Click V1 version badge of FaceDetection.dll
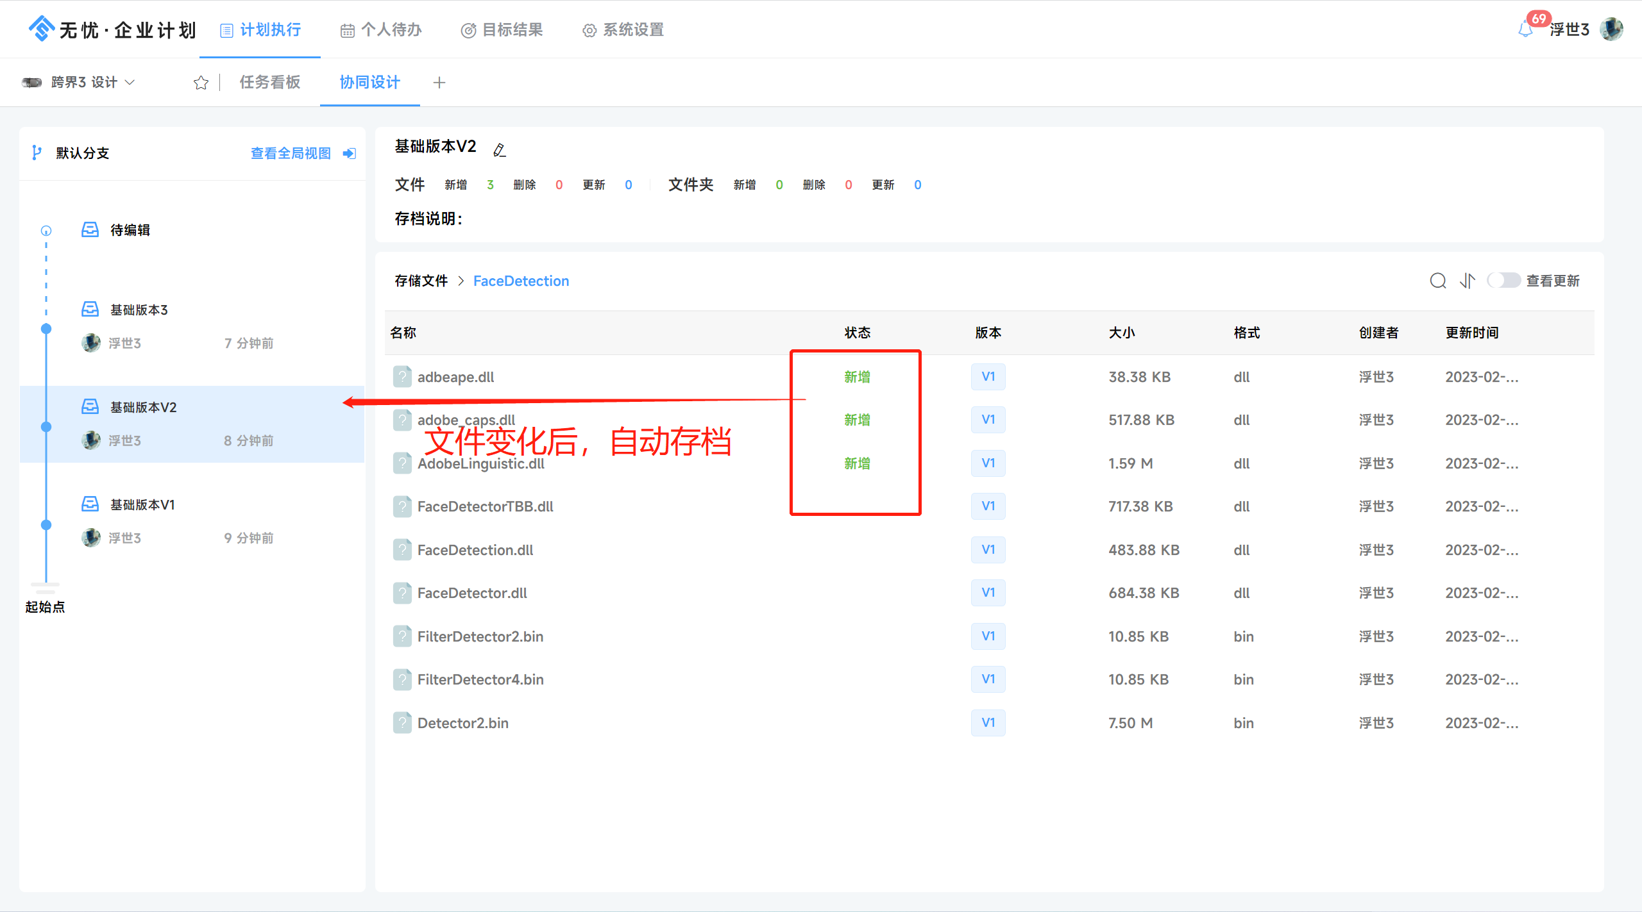The height and width of the screenshot is (912, 1642). pos(988,550)
